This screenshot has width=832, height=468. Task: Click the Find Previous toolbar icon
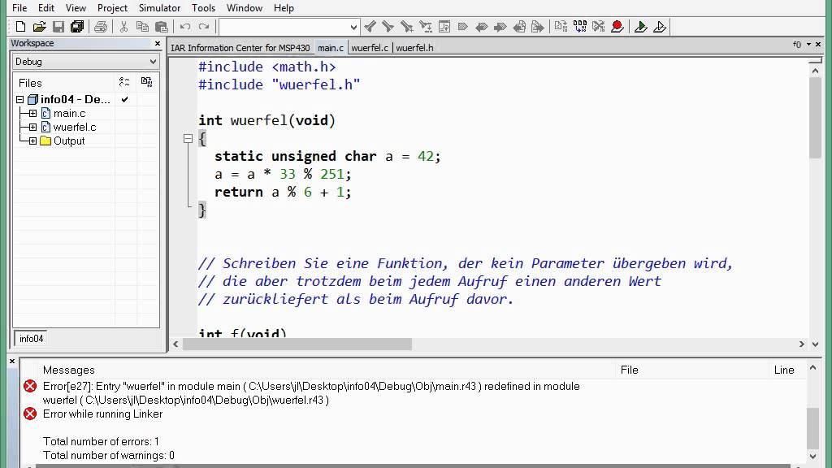370,27
